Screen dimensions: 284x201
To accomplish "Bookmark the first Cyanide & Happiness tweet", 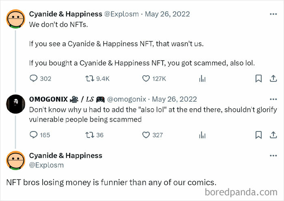I will pos(258,79).
